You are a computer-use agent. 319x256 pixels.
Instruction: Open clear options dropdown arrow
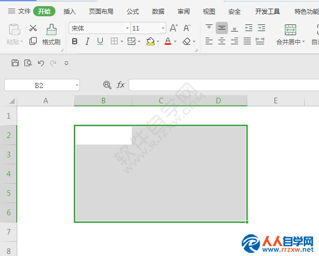[x=194, y=42]
